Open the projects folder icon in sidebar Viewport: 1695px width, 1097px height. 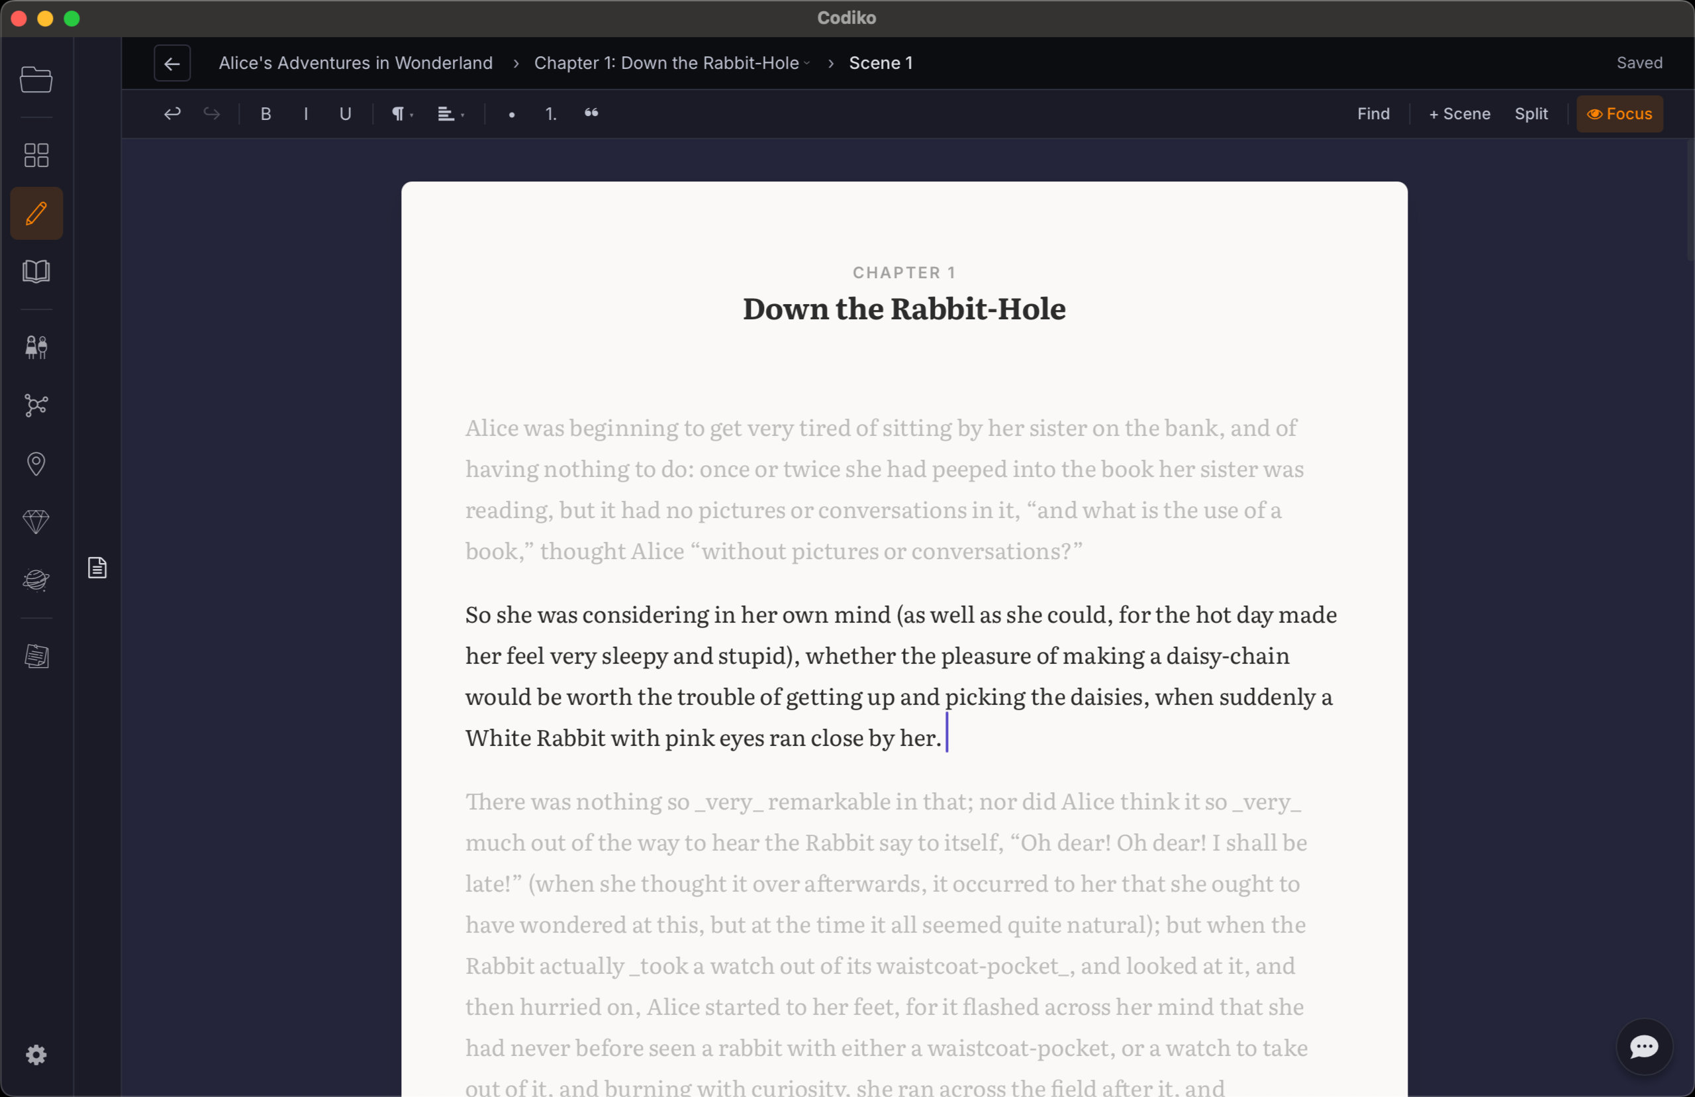point(36,79)
